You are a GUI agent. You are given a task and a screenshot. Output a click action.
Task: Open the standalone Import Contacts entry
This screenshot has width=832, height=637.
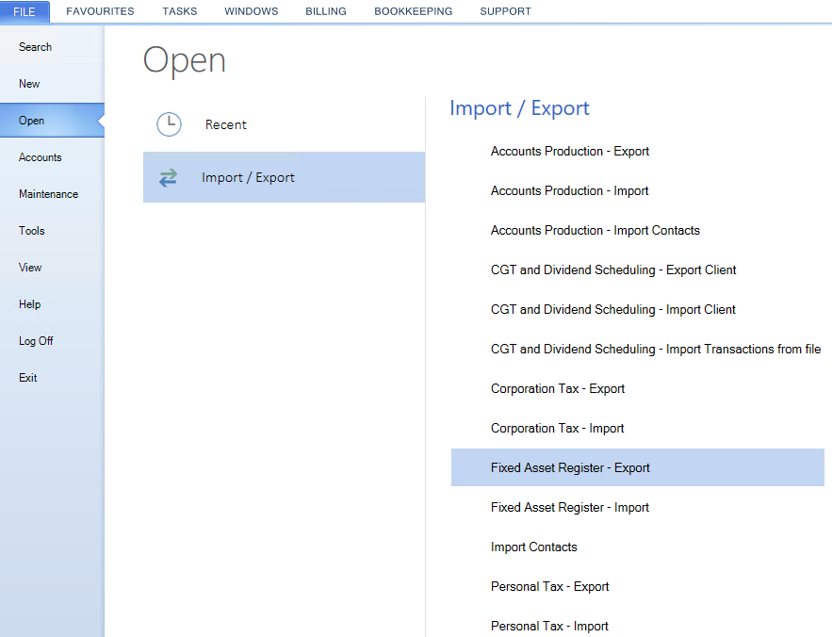[637, 547]
